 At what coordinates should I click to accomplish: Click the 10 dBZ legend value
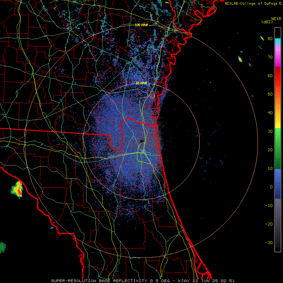click(270, 169)
